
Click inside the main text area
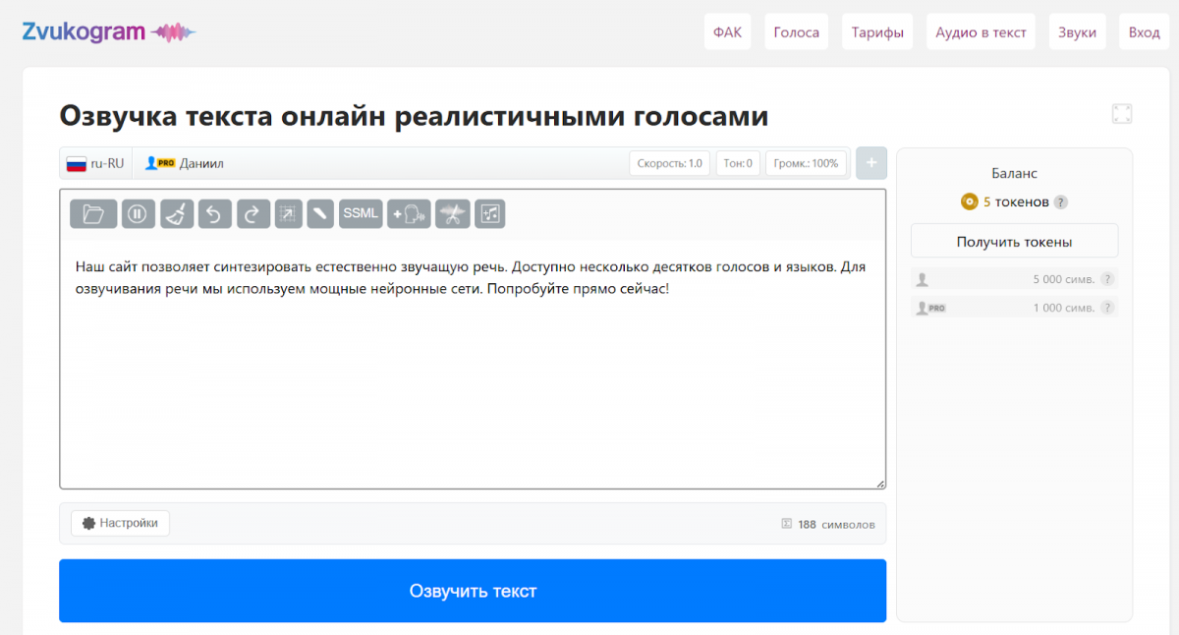tap(472, 383)
